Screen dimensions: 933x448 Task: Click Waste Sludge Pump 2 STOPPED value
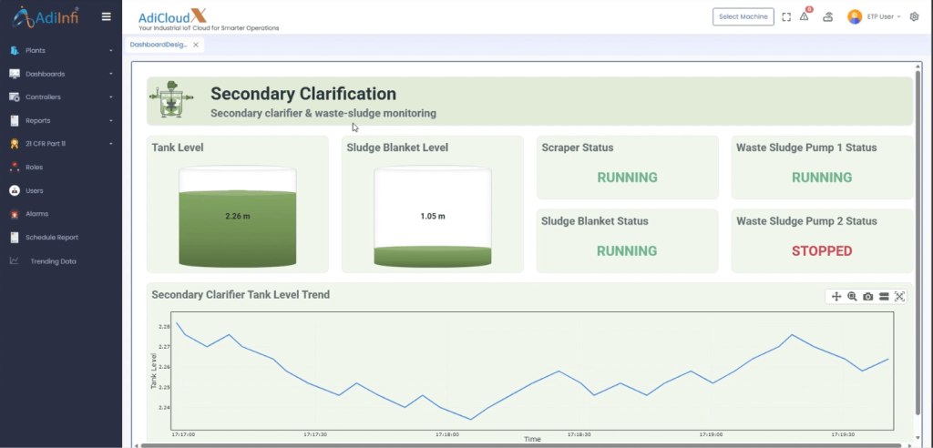coord(822,251)
